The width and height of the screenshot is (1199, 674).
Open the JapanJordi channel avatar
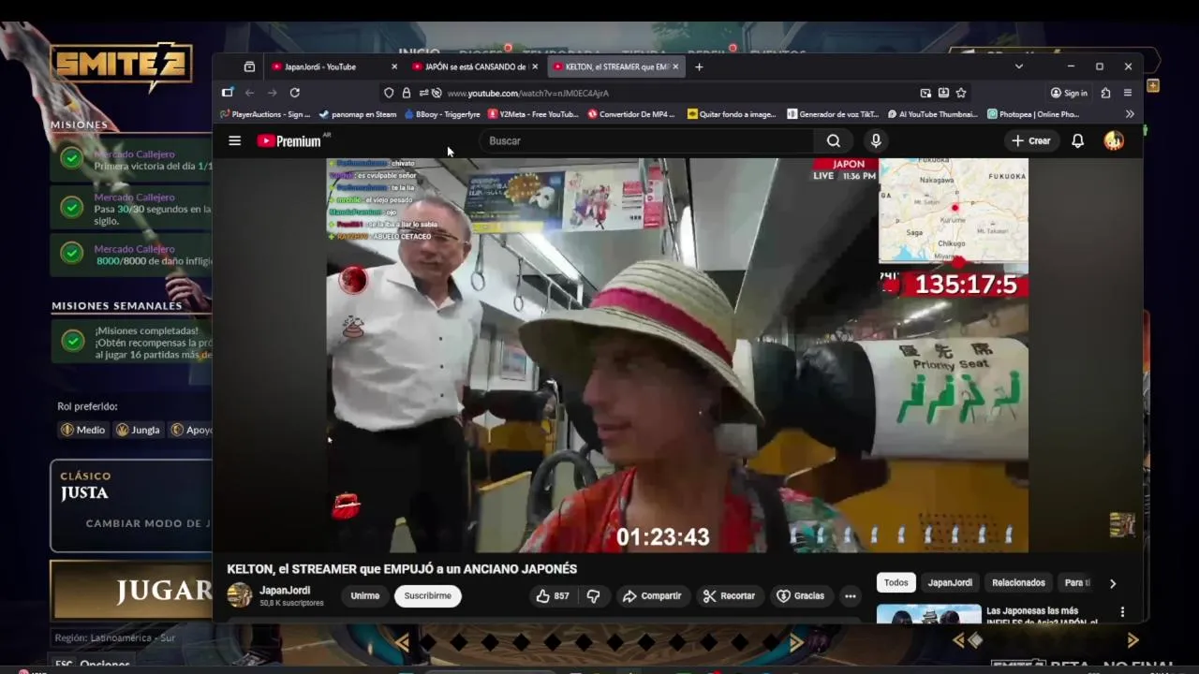(x=240, y=594)
